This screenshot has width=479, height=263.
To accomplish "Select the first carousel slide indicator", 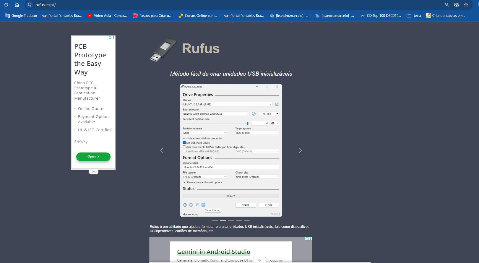I will 215,221.
